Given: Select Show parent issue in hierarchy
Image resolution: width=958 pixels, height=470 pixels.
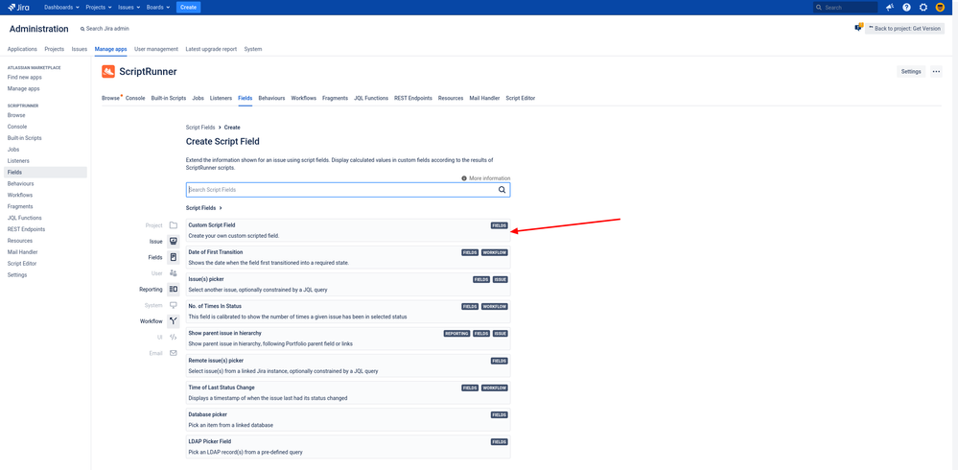Looking at the screenshot, I should [x=348, y=338].
